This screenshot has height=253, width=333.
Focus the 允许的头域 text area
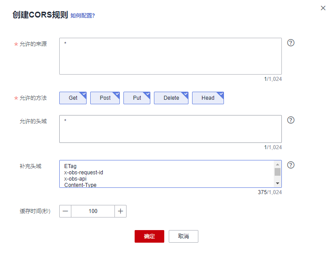pyautogui.click(x=170, y=129)
